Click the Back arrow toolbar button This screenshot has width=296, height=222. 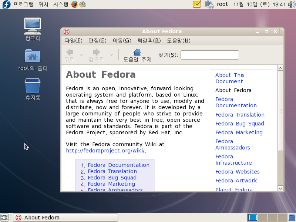pos(70,55)
